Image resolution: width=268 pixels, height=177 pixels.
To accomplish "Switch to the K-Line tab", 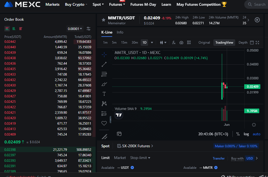I will click(x=107, y=32).
